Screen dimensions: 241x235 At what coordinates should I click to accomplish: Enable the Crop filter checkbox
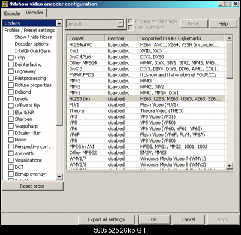click(11, 58)
